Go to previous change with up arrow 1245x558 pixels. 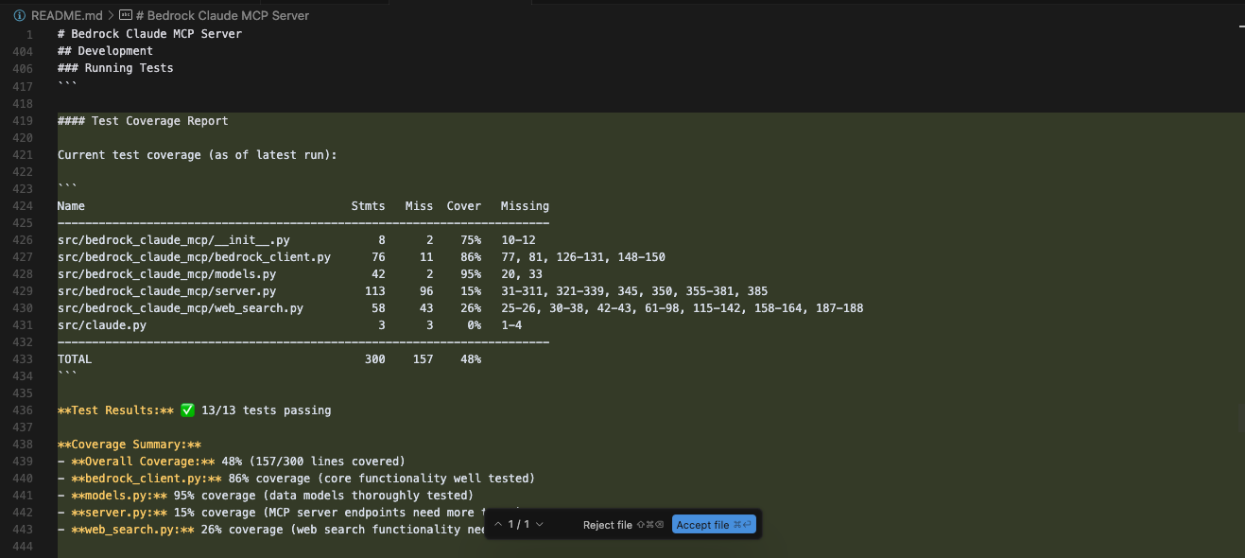click(x=498, y=525)
